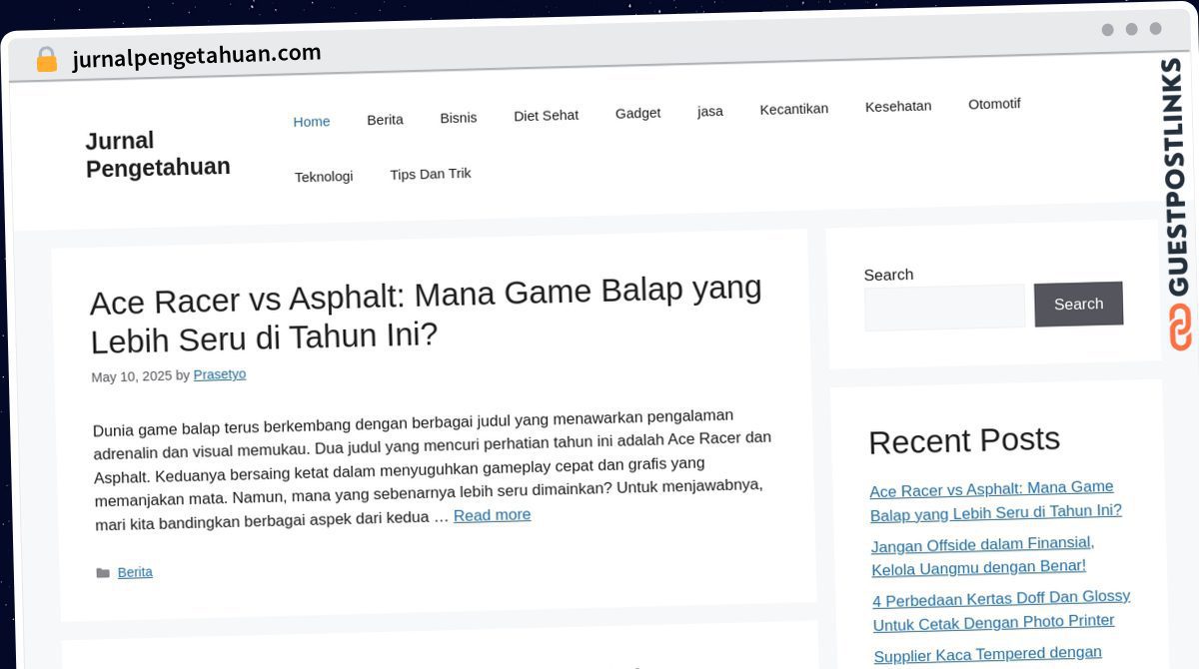Click the GuestPostLinks chain logo icon
This screenshot has width=1199, height=669.
[x=1180, y=328]
